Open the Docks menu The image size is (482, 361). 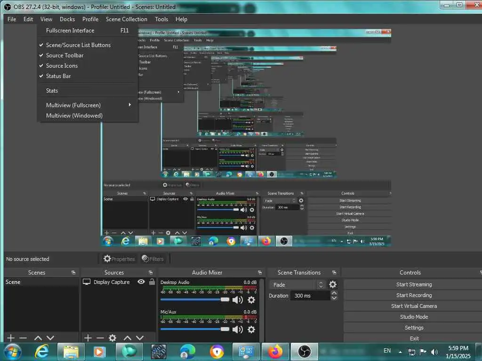click(x=67, y=19)
